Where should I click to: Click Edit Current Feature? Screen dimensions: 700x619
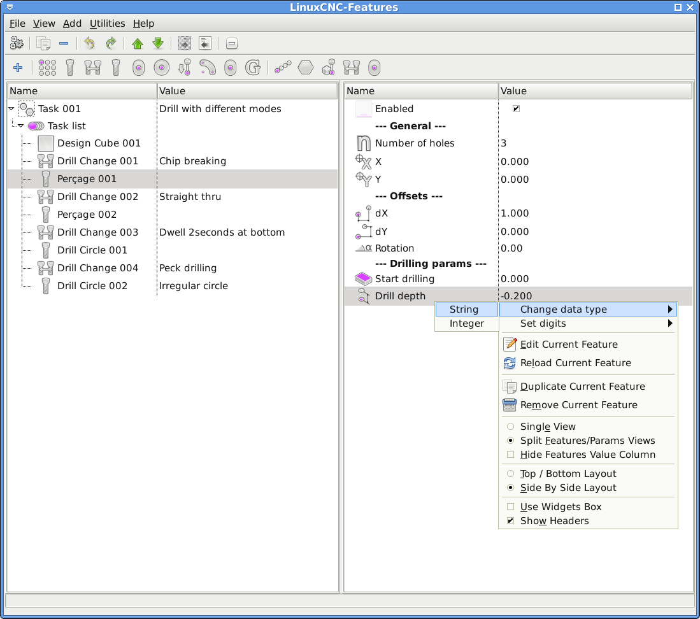[x=589, y=344]
